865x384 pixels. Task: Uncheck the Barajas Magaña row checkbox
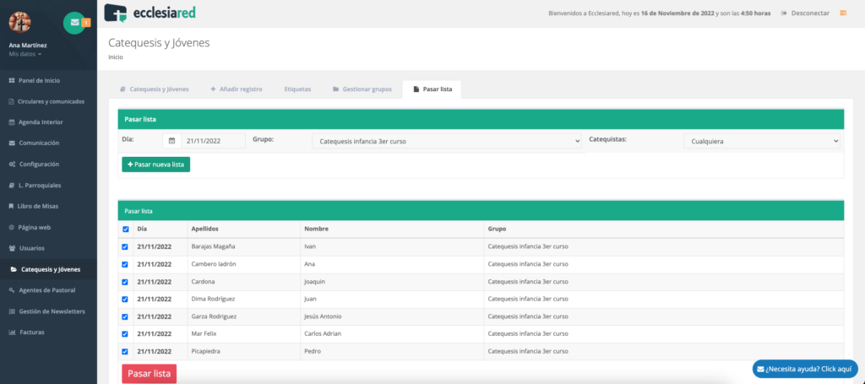tap(126, 246)
